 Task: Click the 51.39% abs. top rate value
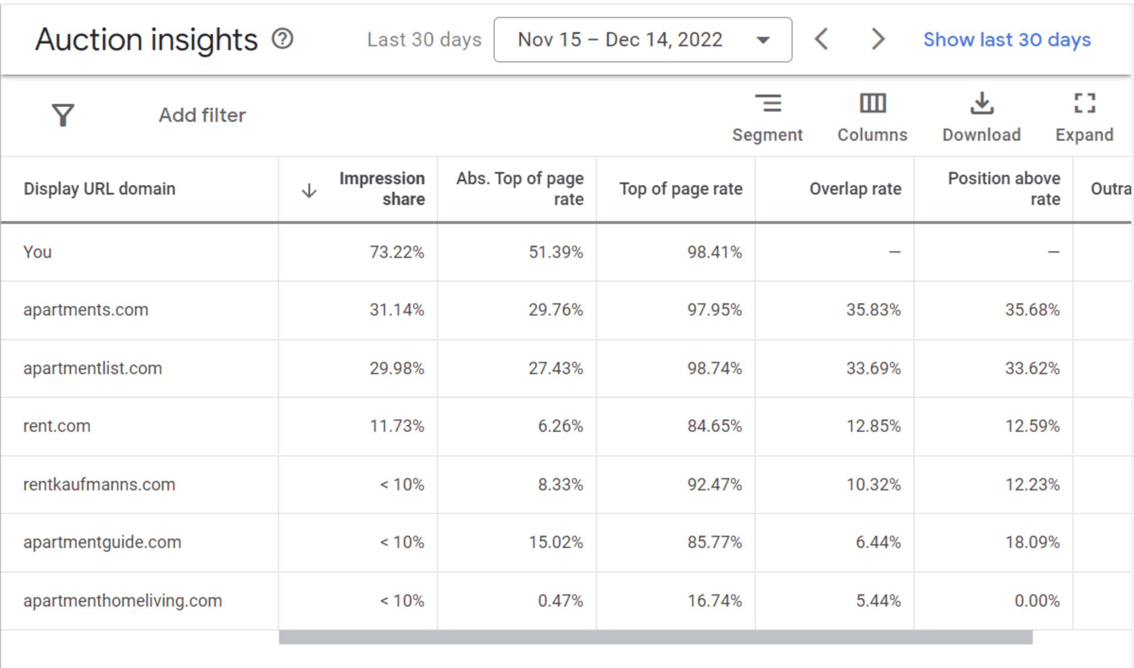click(x=556, y=252)
